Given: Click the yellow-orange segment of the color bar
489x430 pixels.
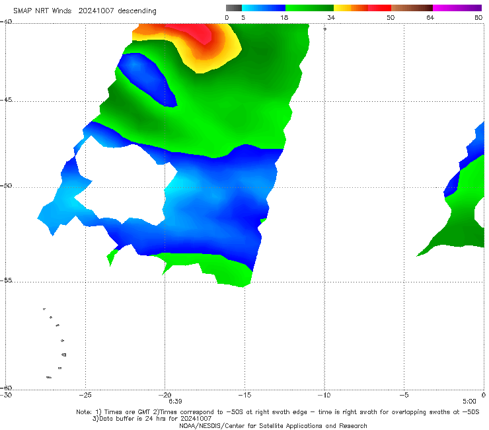Looking at the screenshot, I should pyautogui.click(x=351, y=8).
